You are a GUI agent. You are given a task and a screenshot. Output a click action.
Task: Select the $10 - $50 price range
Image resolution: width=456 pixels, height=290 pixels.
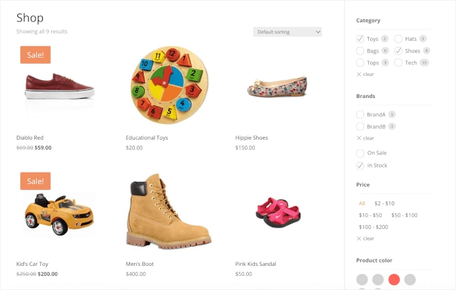click(x=370, y=215)
